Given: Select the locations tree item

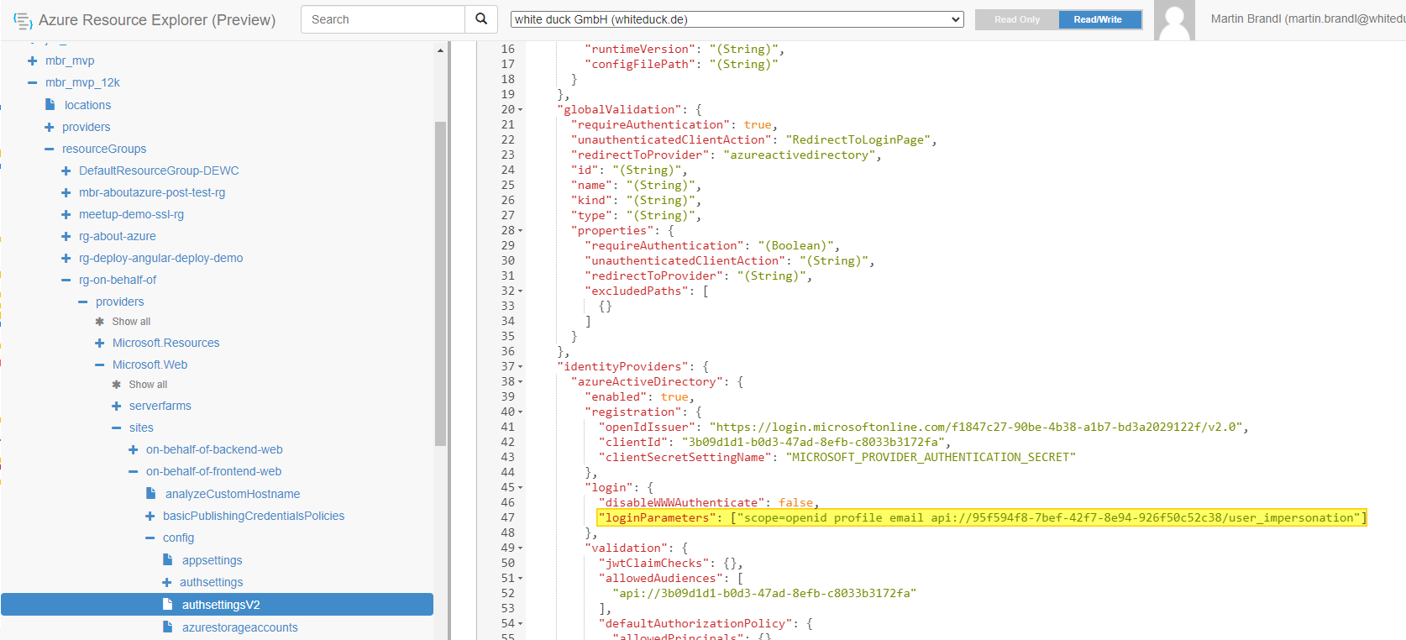Looking at the screenshot, I should point(87,105).
